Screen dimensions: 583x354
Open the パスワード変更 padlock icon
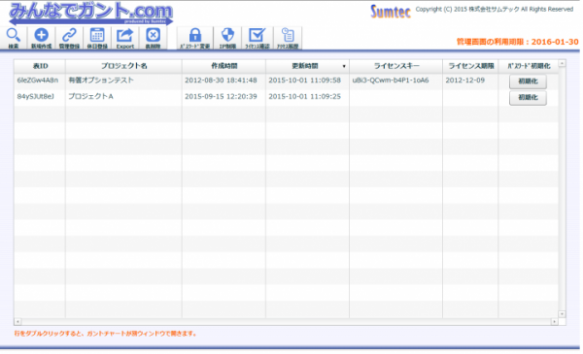195,38
